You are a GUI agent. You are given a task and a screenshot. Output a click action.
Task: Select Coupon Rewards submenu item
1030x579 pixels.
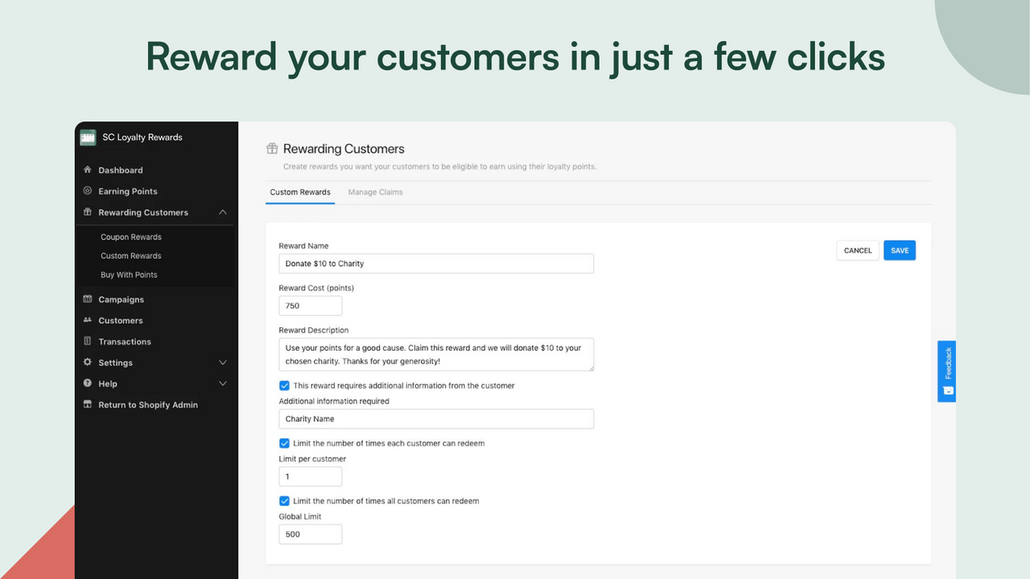click(x=131, y=237)
